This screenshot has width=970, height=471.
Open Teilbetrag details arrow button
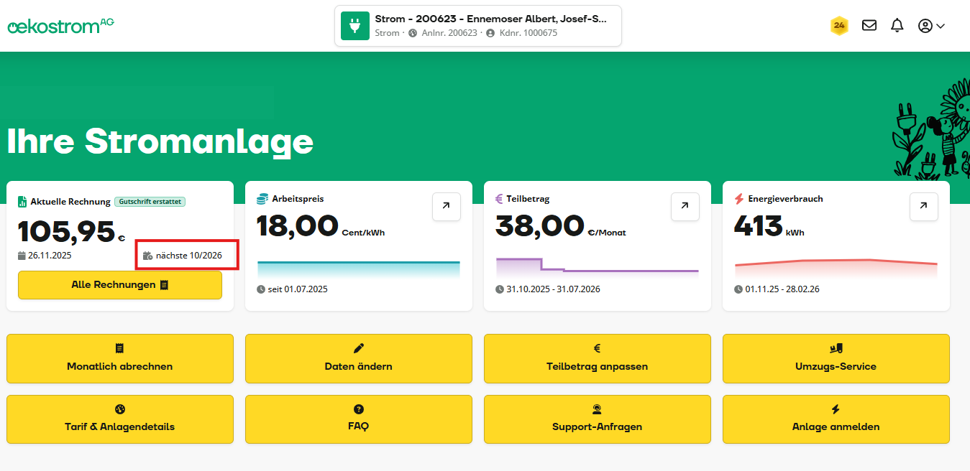tap(685, 206)
